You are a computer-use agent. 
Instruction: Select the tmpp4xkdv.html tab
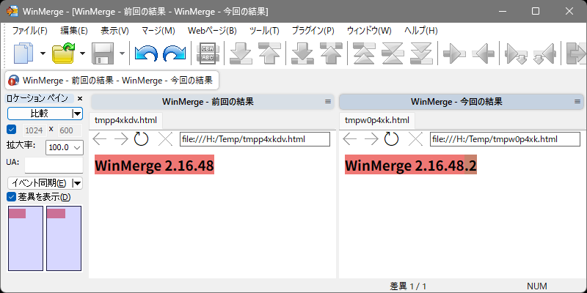[125, 120]
